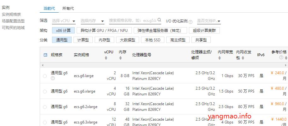Viewport: 288px width, 126px height.
Task: Click the 8 GiB memory cell
Action: pos(125,76)
